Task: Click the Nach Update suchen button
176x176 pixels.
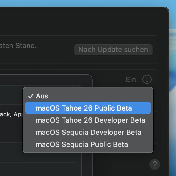Action: (113, 50)
